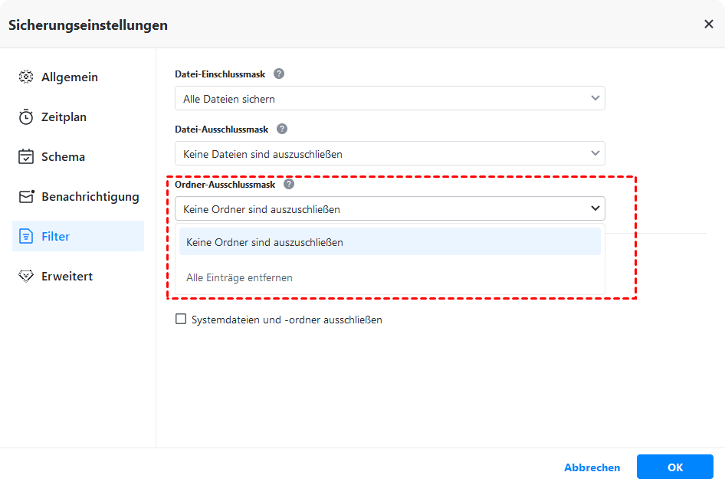Screen dimensions: 725x495
Task: Expand the Datei-Einschlussmask dropdown
Action: click(595, 99)
